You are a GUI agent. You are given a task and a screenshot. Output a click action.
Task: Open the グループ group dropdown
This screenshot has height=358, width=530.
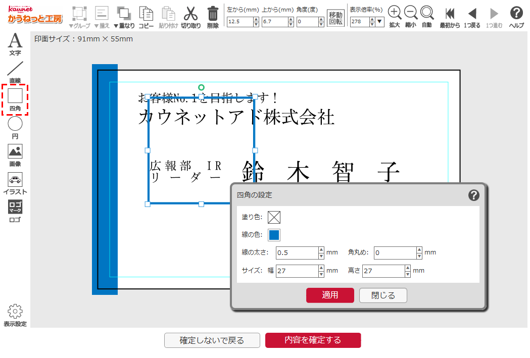click(x=79, y=17)
